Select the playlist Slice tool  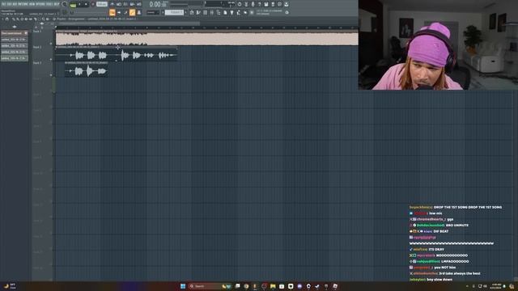click(36, 19)
